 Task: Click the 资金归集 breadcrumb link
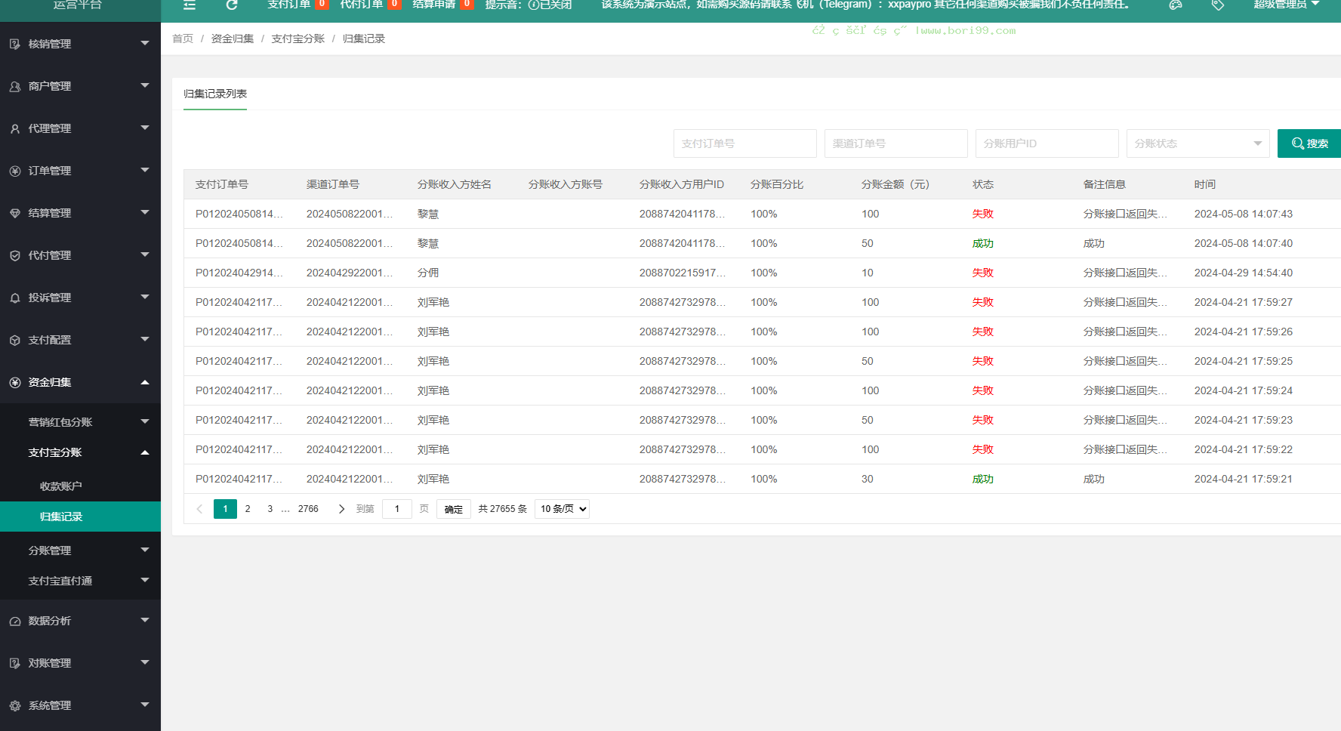[233, 39]
